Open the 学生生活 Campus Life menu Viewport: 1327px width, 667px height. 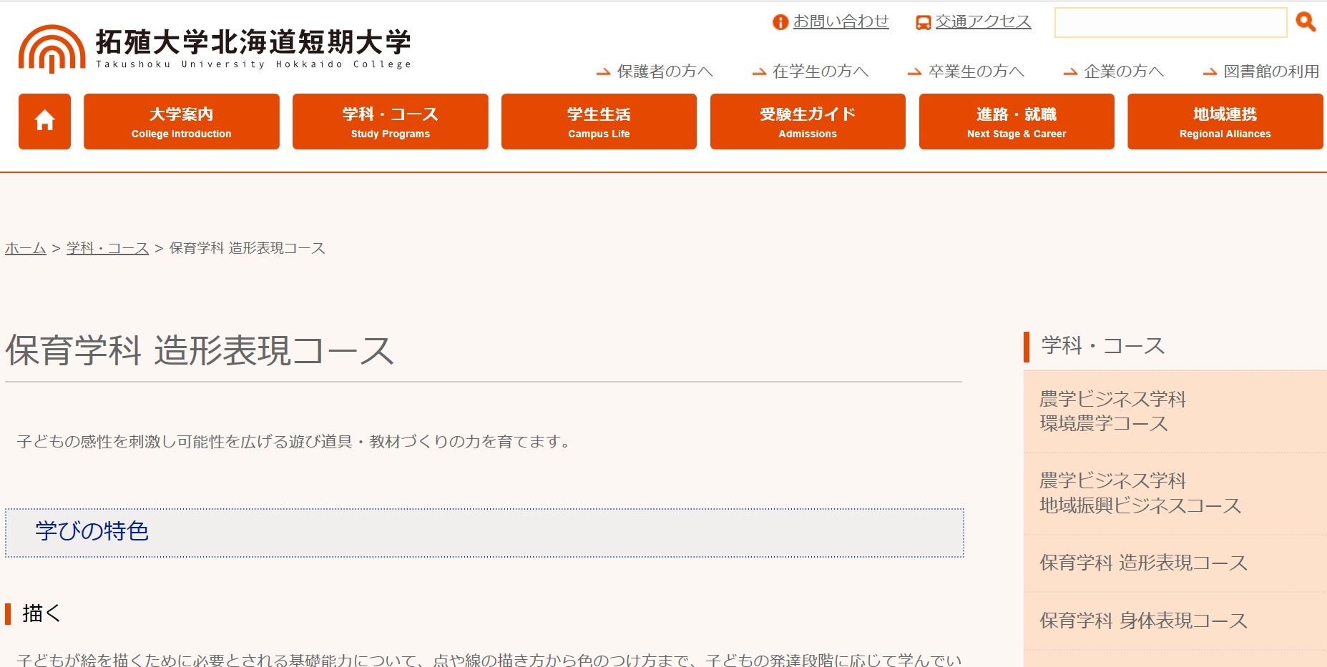pyautogui.click(x=599, y=122)
